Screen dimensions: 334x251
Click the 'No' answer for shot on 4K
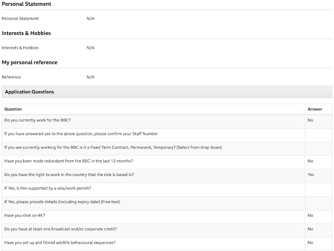coord(311,215)
